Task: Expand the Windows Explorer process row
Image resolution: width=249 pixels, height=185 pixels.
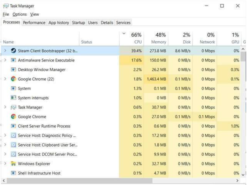Action: point(5,163)
